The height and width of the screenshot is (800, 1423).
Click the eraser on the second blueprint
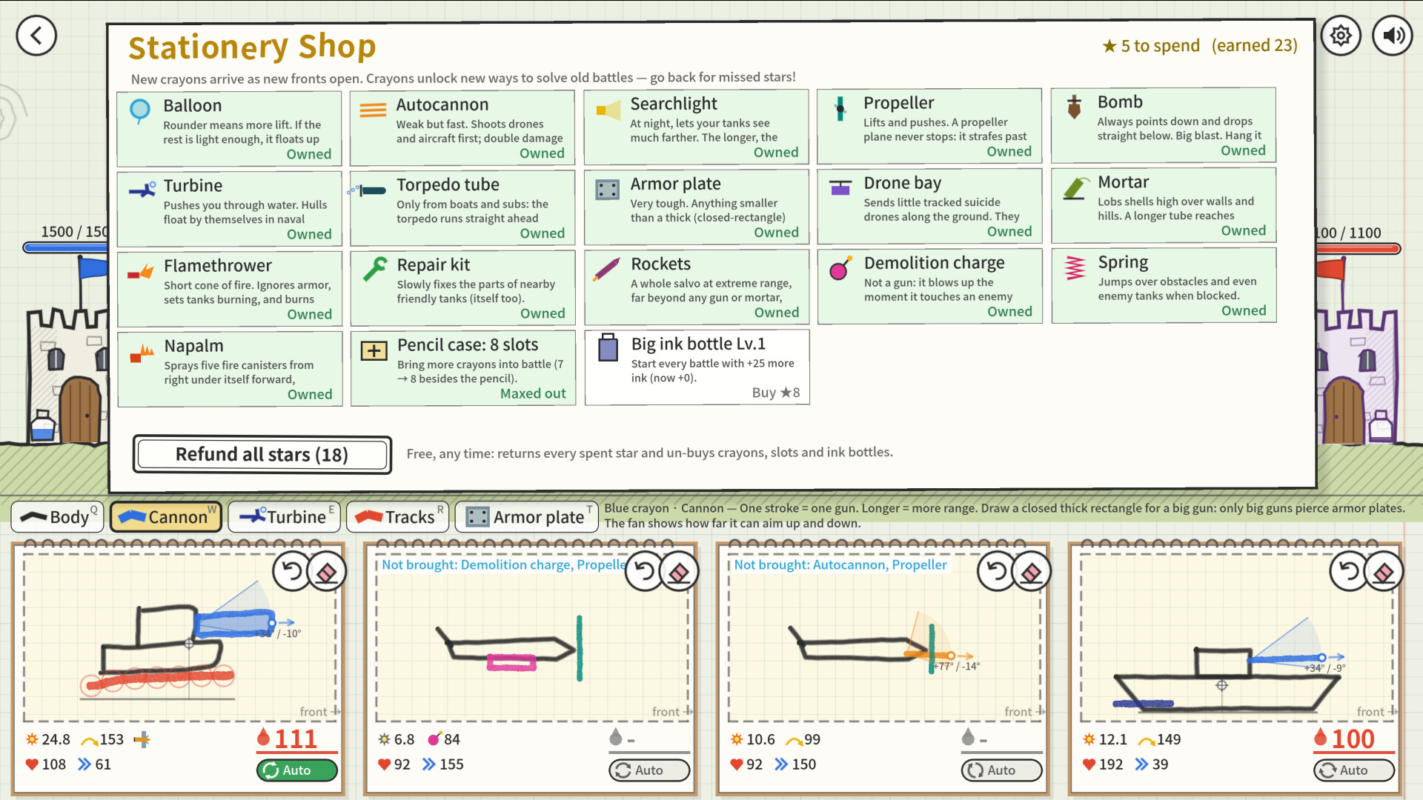click(x=679, y=571)
